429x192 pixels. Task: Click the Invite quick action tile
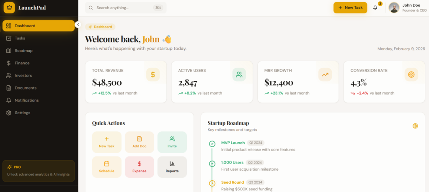coord(172,142)
